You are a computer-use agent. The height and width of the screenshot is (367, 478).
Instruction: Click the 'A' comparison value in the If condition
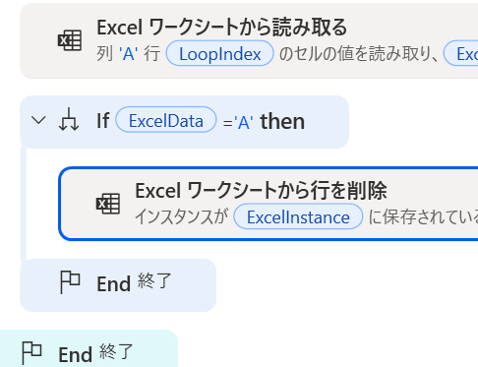point(243,123)
